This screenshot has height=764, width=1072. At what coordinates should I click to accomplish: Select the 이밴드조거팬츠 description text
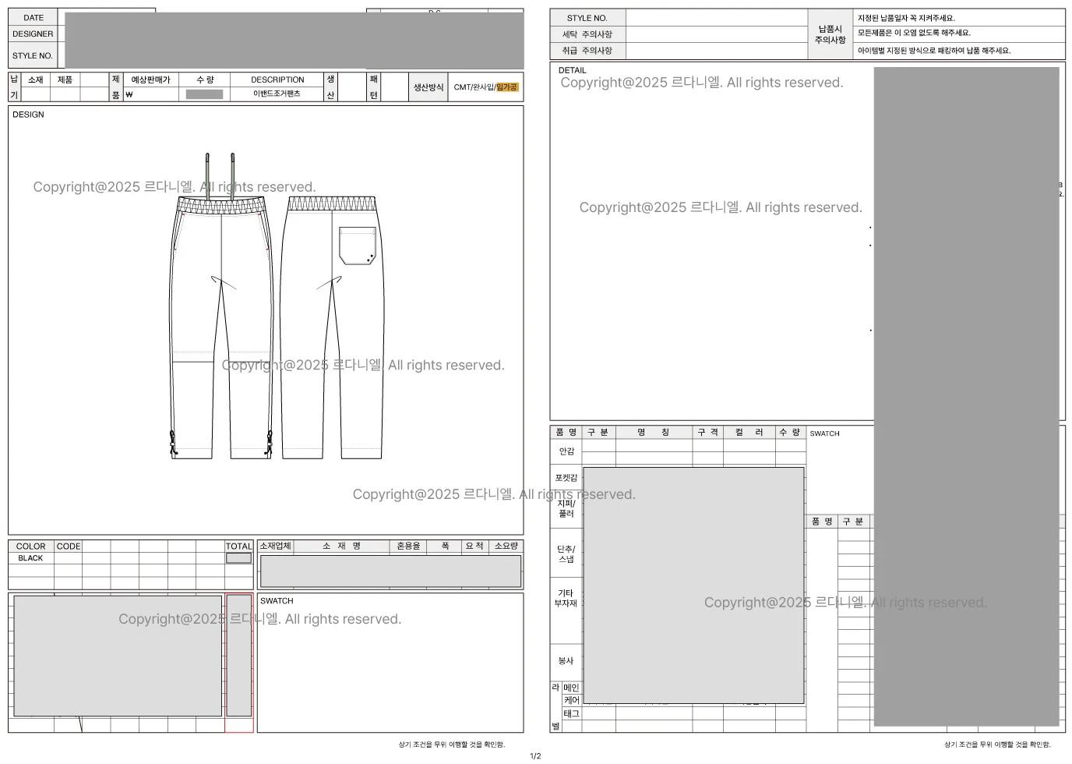(x=277, y=94)
